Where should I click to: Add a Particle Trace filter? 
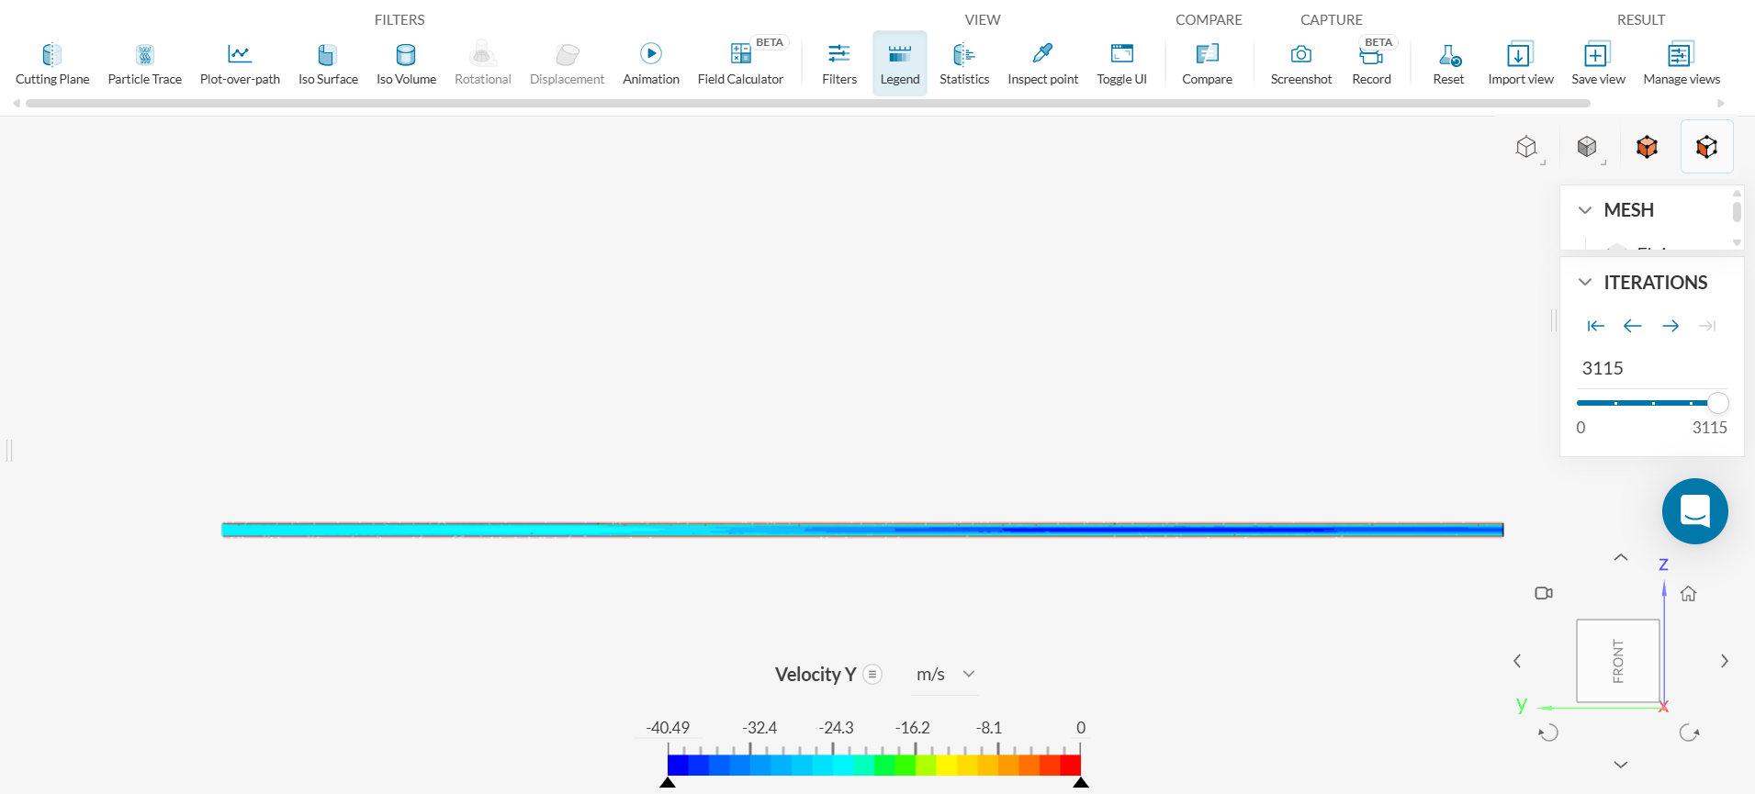pos(145,64)
